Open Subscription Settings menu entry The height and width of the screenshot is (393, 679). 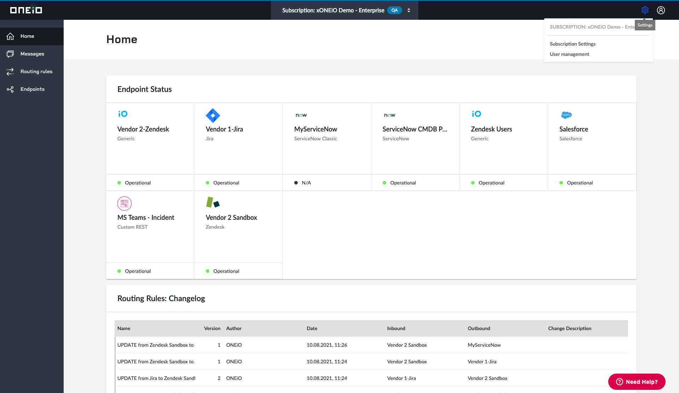pyautogui.click(x=573, y=44)
